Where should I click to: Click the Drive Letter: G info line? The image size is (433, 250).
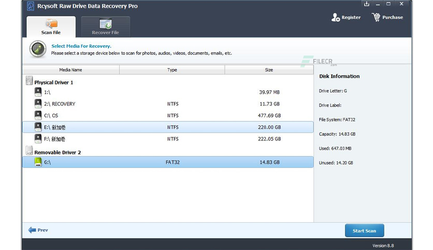[x=333, y=91]
